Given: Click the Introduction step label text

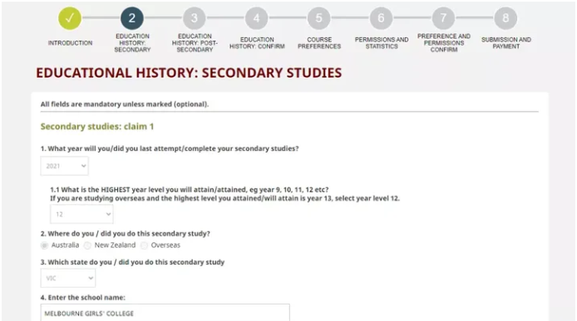Looking at the screenshot, I should point(70,43).
